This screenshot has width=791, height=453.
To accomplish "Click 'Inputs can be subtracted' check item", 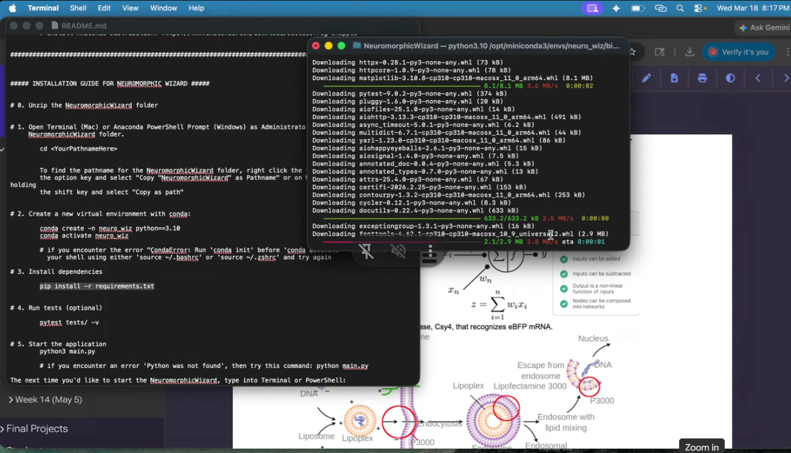I will (x=595, y=274).
